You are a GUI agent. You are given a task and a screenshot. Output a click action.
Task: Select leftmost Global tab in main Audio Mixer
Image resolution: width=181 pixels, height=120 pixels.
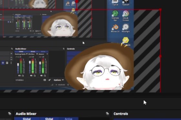point(27,119)
